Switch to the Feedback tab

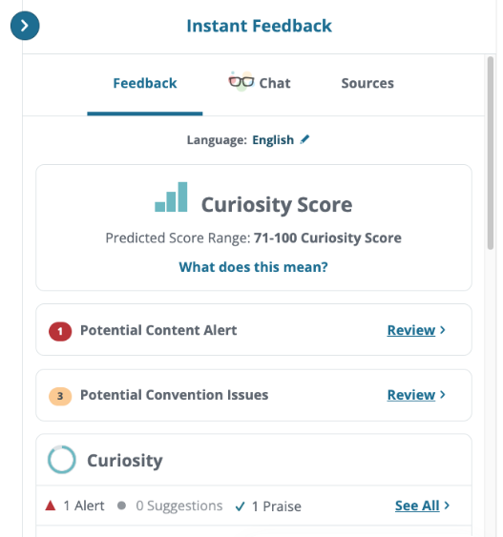[x=145, y=83]
